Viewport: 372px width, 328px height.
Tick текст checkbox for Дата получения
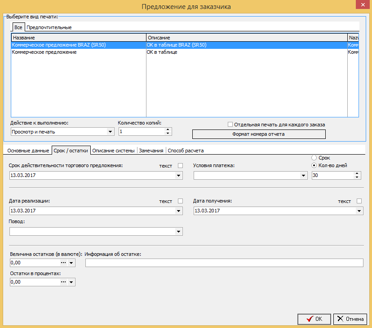click(x=359, y=201)
